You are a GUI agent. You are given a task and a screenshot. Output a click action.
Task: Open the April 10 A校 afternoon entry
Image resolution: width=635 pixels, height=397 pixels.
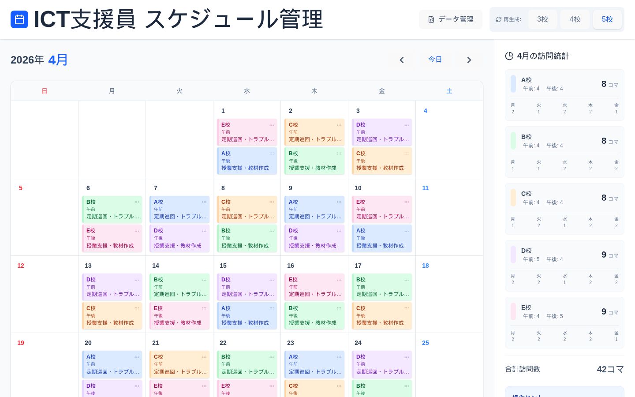tap(382, 238)
